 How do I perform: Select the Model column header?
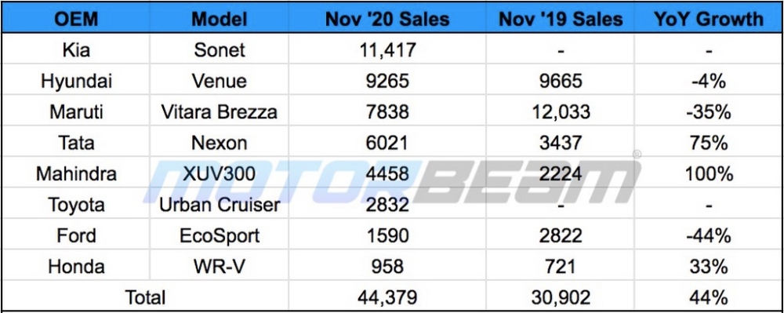[x=219, y=19]
